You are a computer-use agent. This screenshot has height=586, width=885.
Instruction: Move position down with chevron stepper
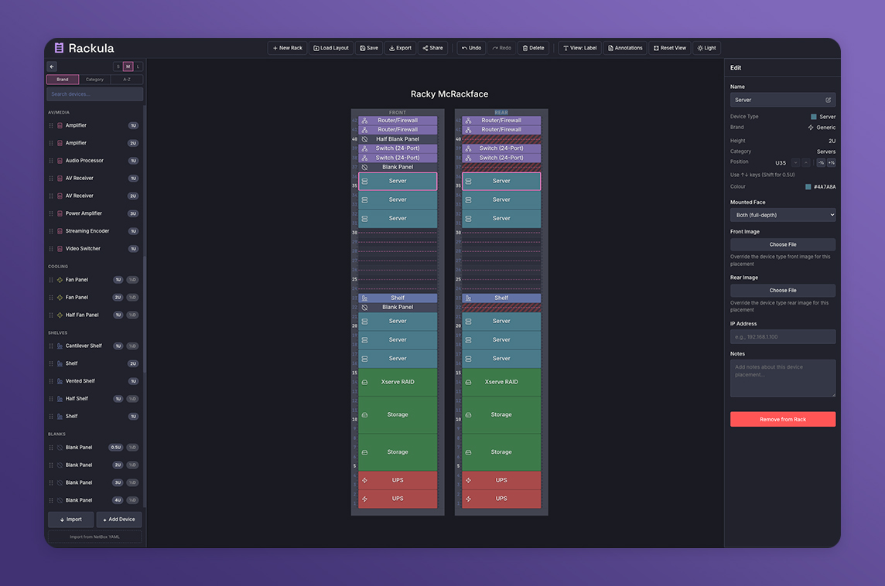[x=794, y=163]
